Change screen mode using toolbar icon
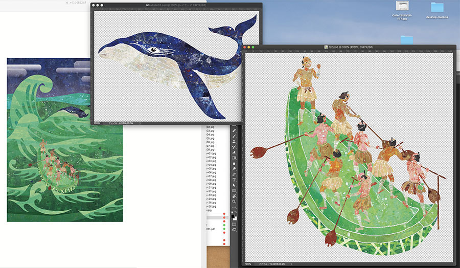 [x=234, y=230]
